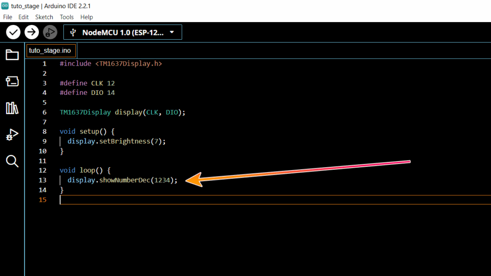
Task: Click the 'display.setBrightness(7);' line
Action: pyautogui.click(x=117, y=141)
